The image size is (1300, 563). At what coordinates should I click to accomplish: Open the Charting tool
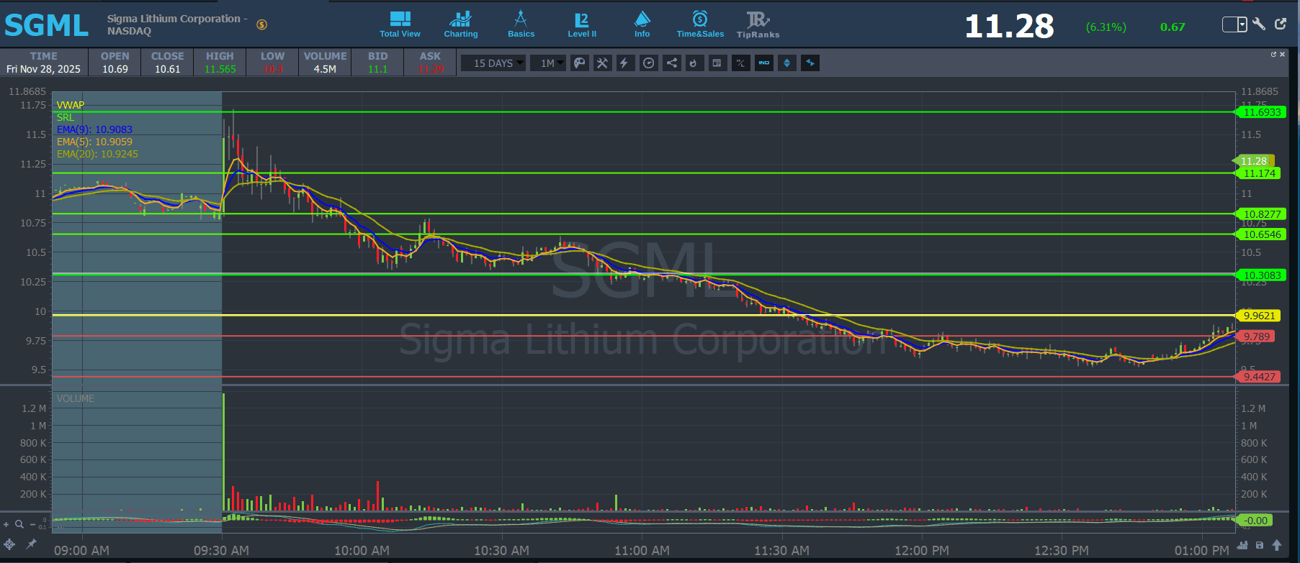[460, 24]
